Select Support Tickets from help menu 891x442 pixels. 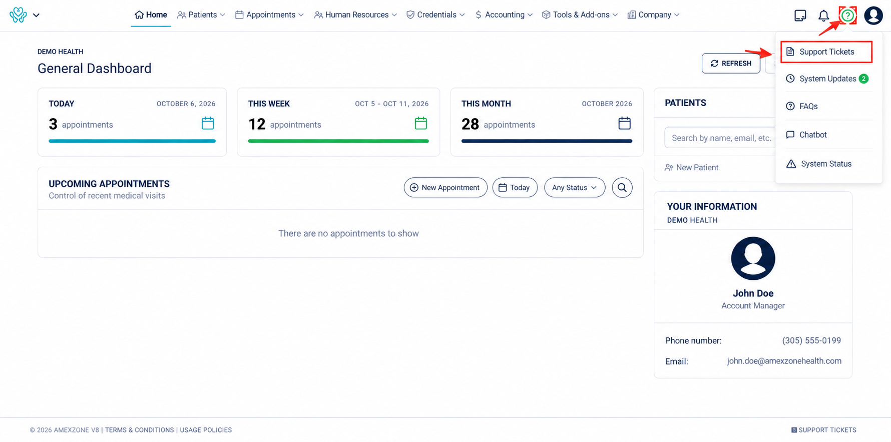coord(826,52)
